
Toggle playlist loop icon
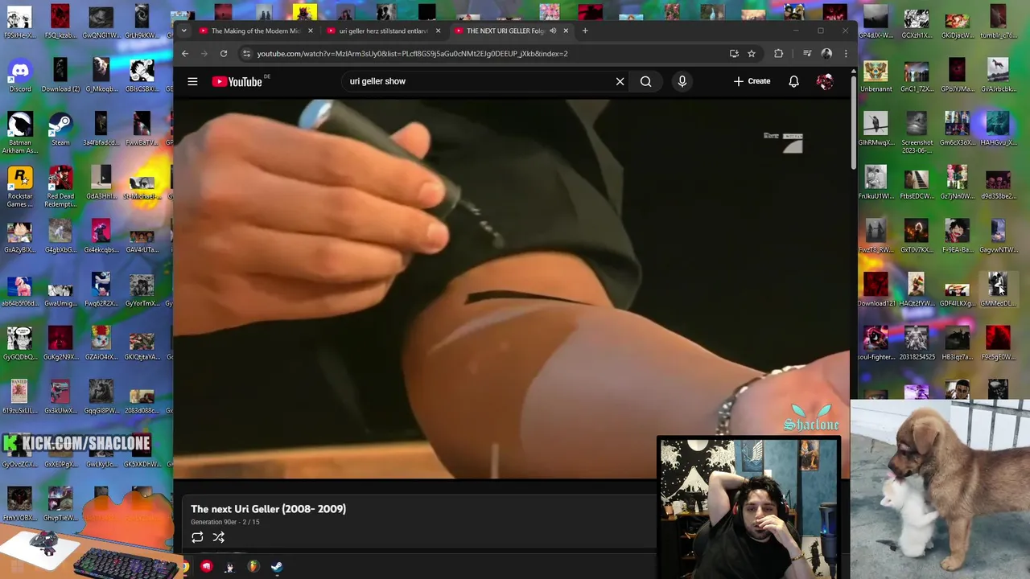pos(197,537)
